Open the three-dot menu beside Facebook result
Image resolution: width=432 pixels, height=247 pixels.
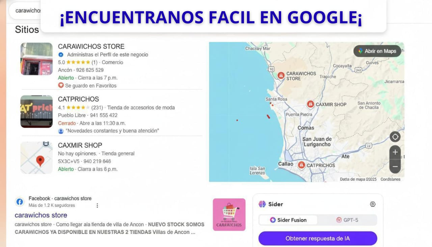[x=97, y=205]
